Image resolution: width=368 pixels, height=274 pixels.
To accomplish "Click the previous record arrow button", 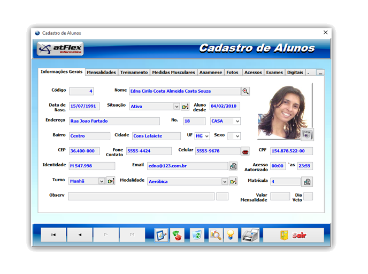I will [x=80, y=235].
